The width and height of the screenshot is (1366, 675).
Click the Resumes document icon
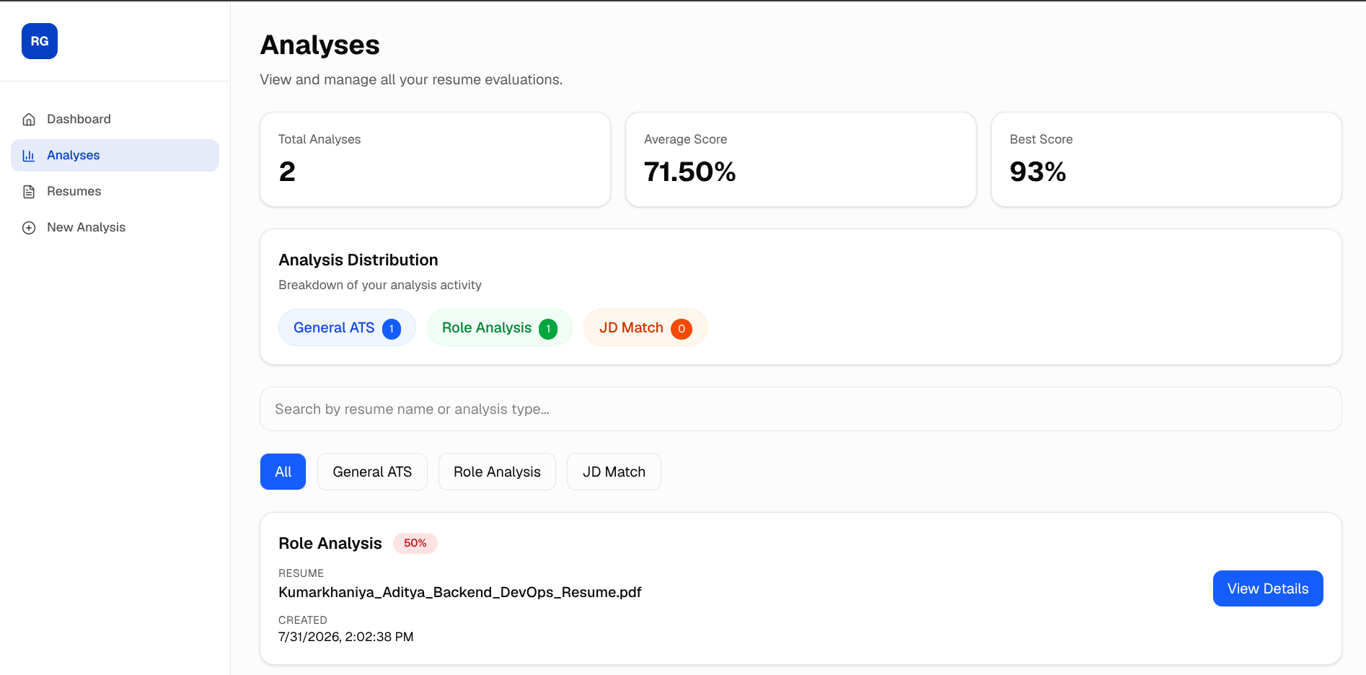tap(29, 192)
